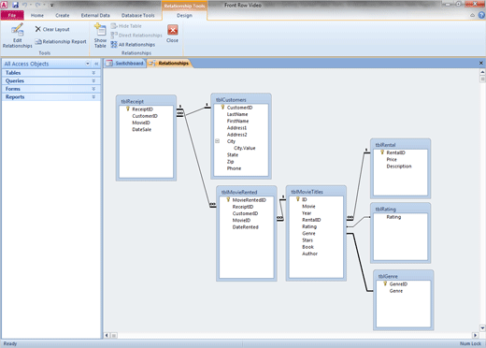Viewport: 486px width, 348px height.
Task: Collapse the navigation pane shutter button
Action: click(96, 64)
